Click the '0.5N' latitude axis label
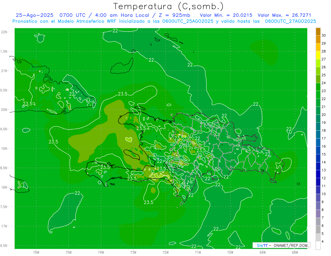Viewport: 331px width, 256px height. [4, 90]
